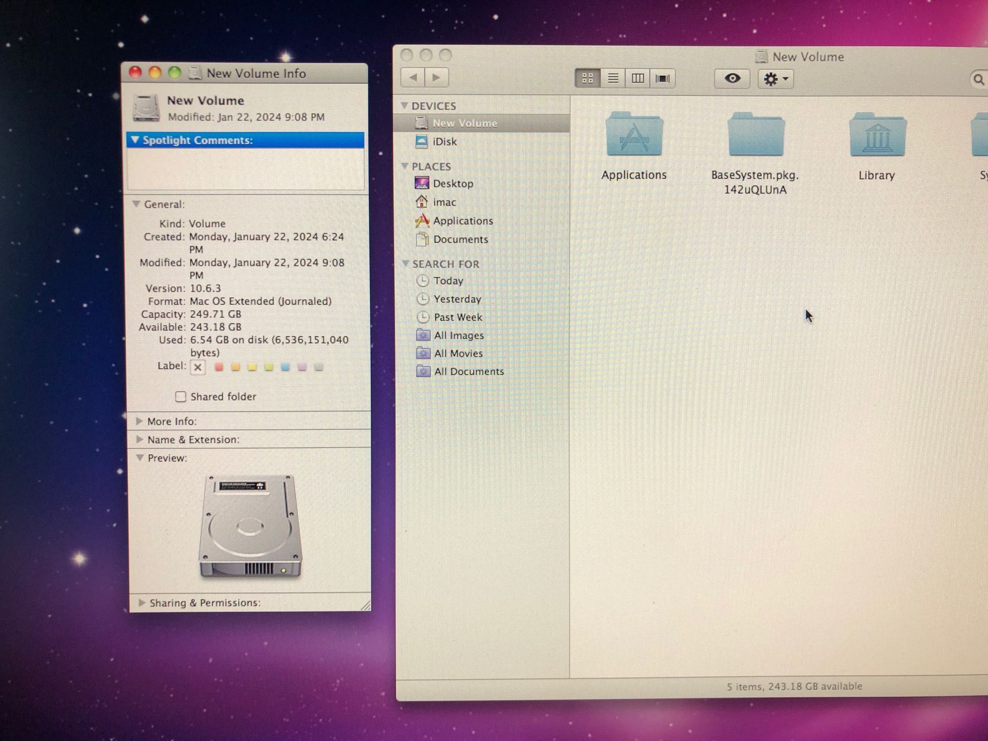
Task: Expand the Sharing & Permissions section
Action: point(142,603)
